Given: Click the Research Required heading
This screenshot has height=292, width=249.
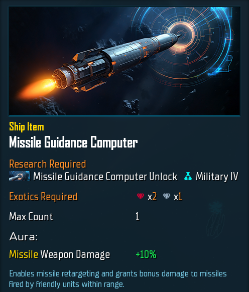Looking at the screenshot, I should 48,164.
